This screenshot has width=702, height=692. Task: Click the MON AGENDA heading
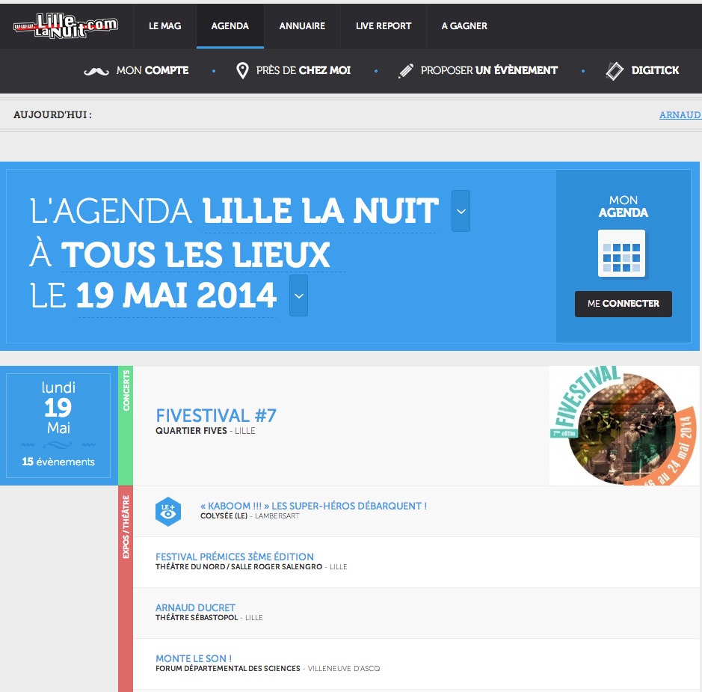coord(624,206)
